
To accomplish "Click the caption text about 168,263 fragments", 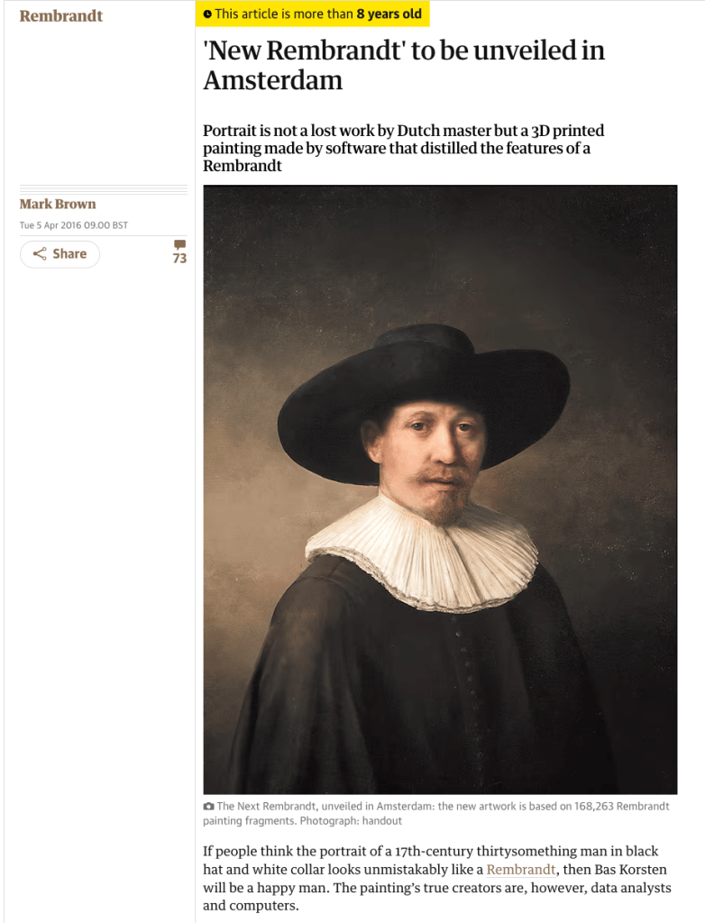I will 436,813.
